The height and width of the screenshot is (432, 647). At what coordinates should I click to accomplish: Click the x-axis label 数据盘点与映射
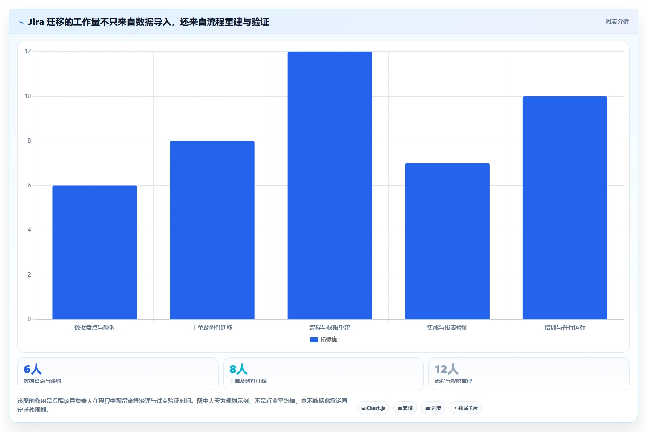click(94, 327)
